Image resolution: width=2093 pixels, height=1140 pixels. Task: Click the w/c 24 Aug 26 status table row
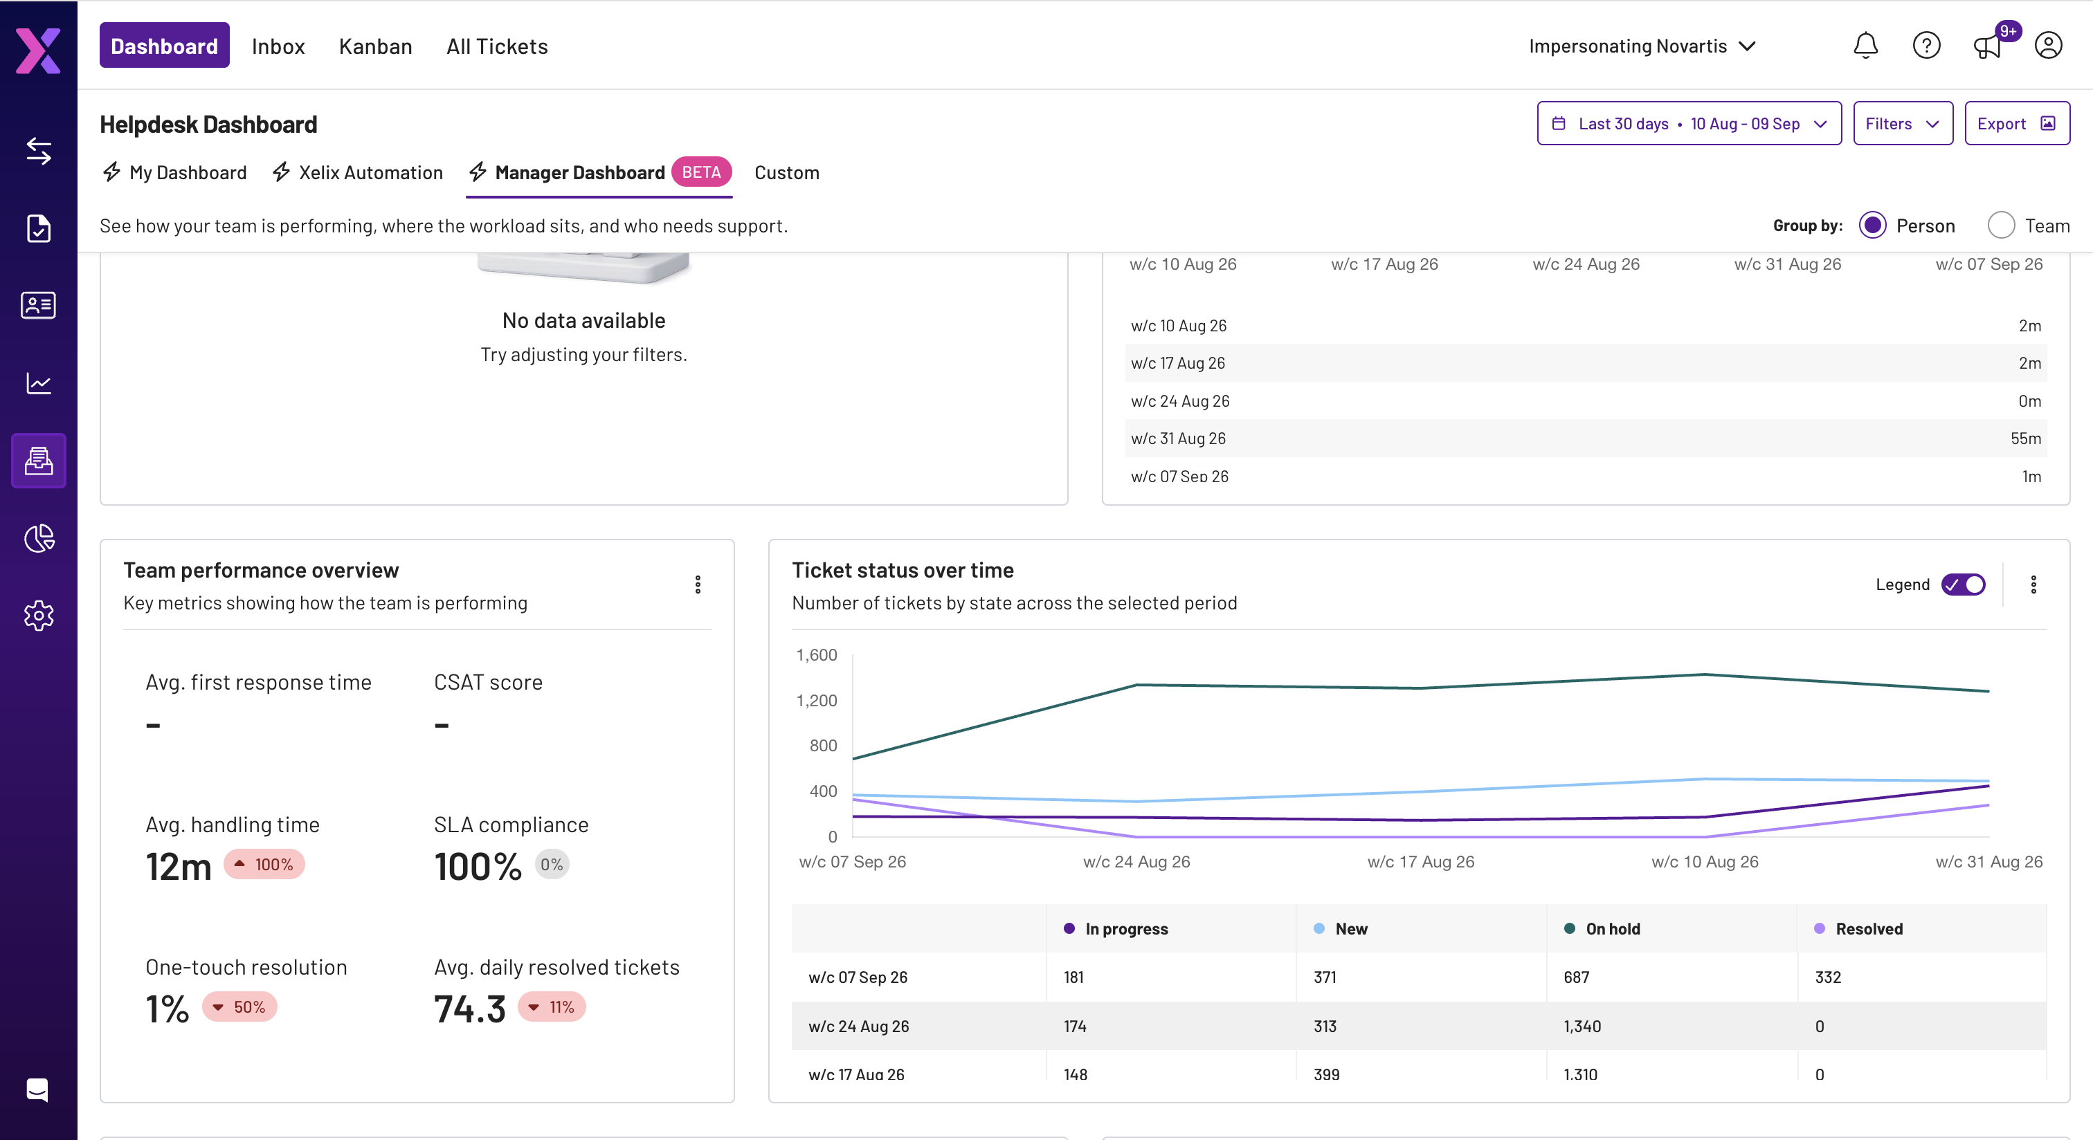1419,1027
